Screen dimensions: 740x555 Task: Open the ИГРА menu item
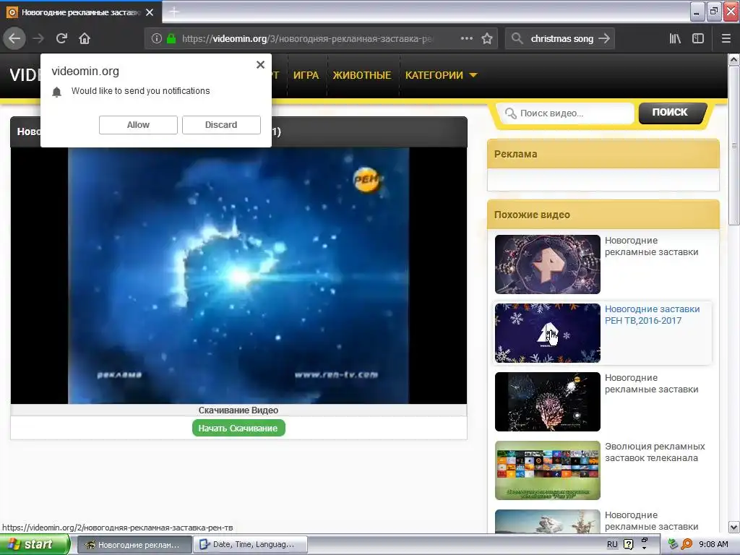tap(306, 75)
